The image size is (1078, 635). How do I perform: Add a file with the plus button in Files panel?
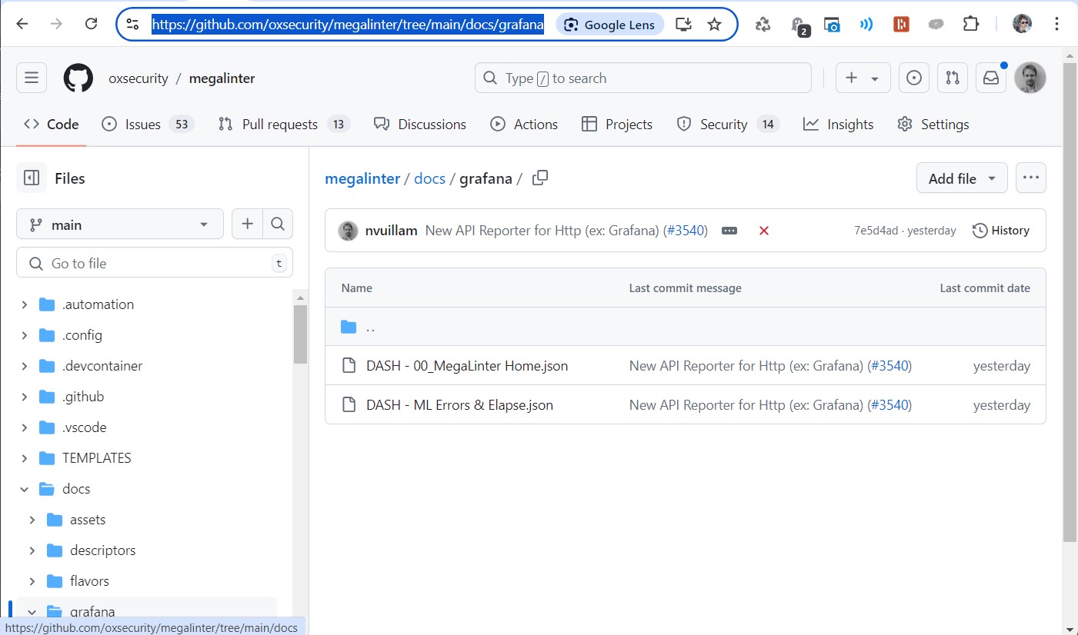click(247, 224)
